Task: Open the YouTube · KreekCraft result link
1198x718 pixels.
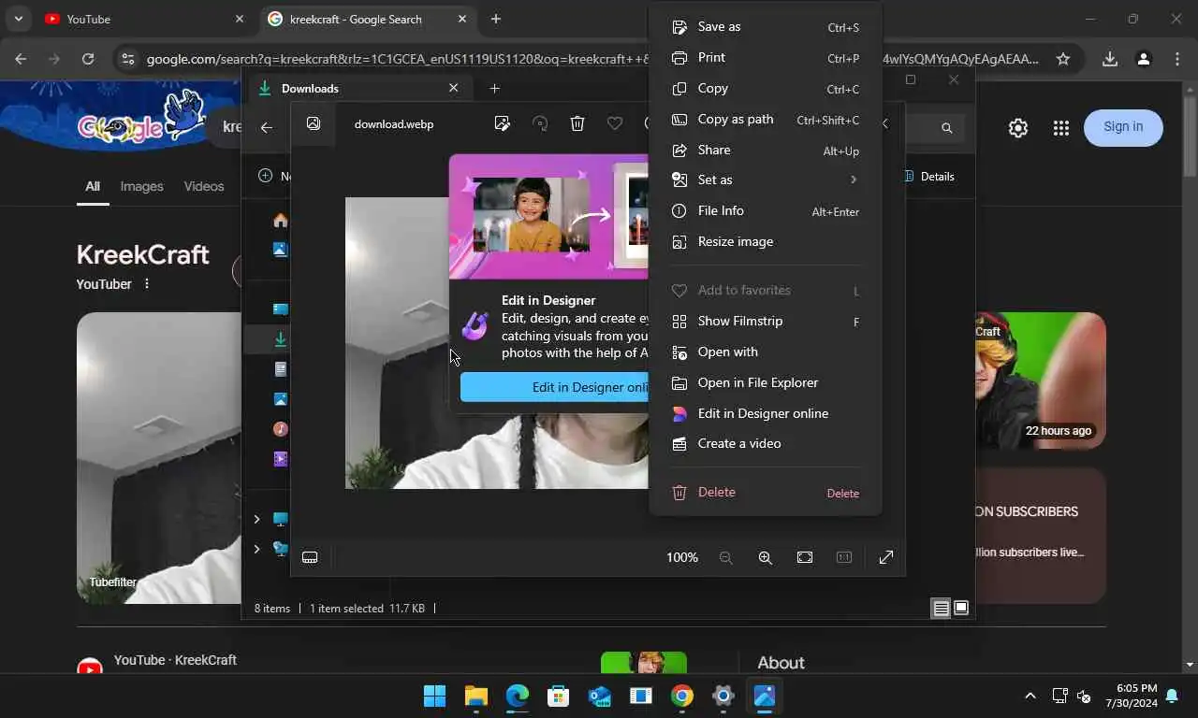Action: 175,660
